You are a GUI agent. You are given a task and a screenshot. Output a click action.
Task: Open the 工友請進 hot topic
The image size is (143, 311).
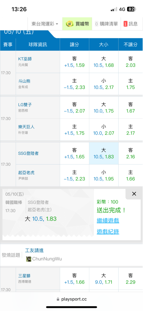pos(34,250)
